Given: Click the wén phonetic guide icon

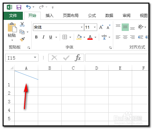Looking at the screenshot, I should [x=104, y=37].
